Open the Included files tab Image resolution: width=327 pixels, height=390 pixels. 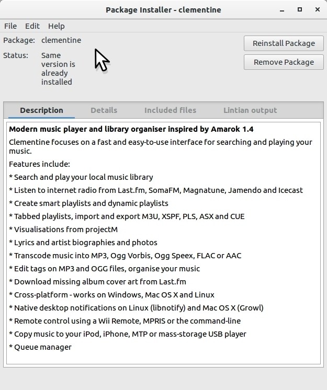coord(170,110)
